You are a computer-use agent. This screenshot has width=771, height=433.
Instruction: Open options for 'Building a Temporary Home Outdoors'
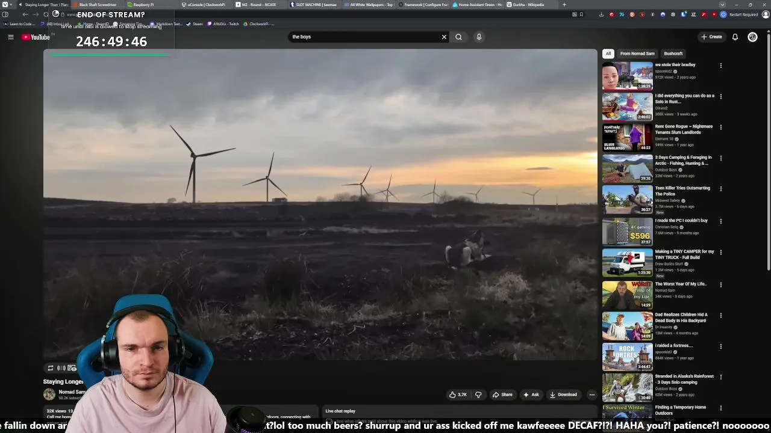(721, 408)
